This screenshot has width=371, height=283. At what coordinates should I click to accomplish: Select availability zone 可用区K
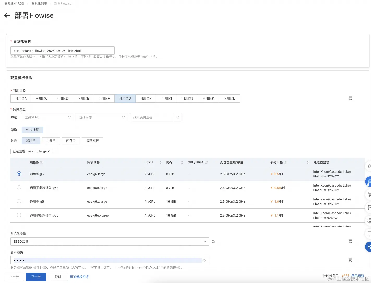[209, 99]
